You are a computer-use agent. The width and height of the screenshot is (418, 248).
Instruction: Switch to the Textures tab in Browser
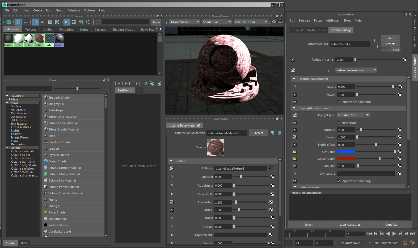[31, 30]
